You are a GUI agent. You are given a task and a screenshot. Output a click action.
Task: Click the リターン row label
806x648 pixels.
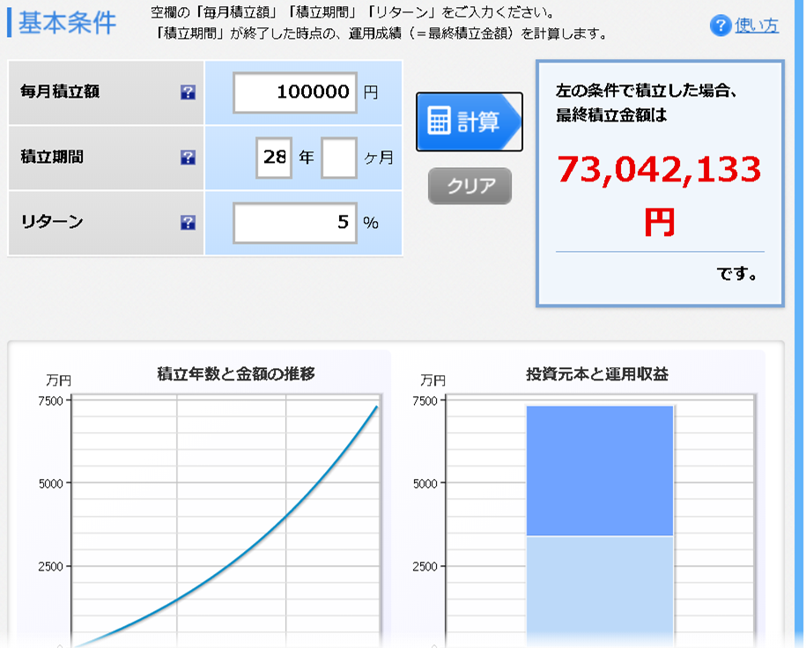52,222
